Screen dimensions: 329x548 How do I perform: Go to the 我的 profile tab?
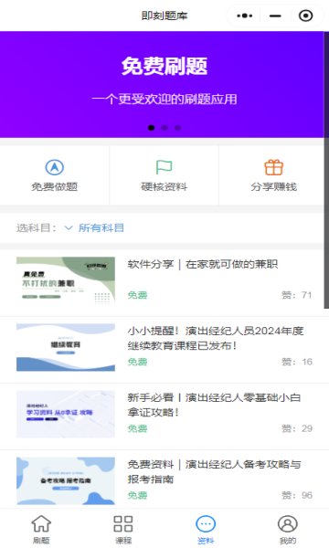pyautogui.click(x=288, y=529)
